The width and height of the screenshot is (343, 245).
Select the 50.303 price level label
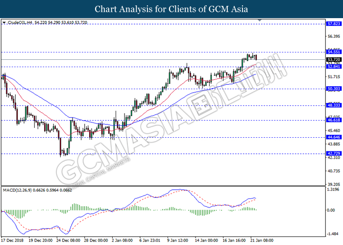(334, 89)
